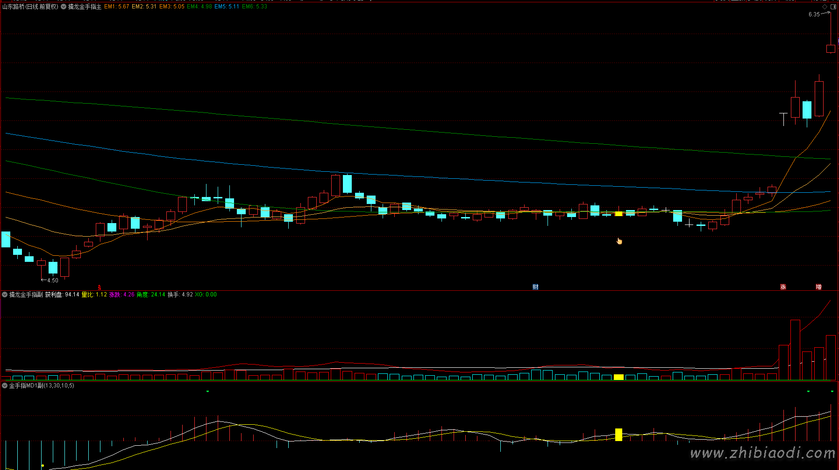The width and height of the screenshot is (839, 470).
Task: Click the 获利盘: 94.14 readout
Action: [x=62, y=295]
